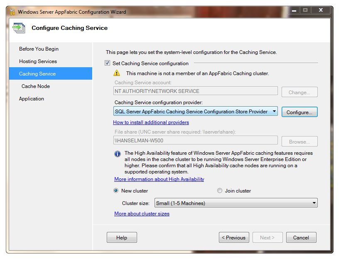This screenshot has height=261, width=341.
Task: Open the provider Configure dialog
Action: pos(299,112)
